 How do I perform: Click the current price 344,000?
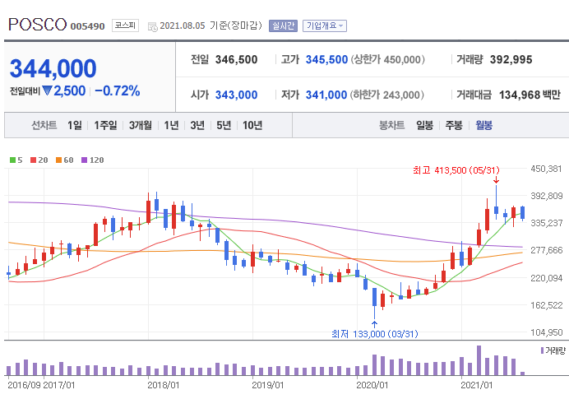53,68
